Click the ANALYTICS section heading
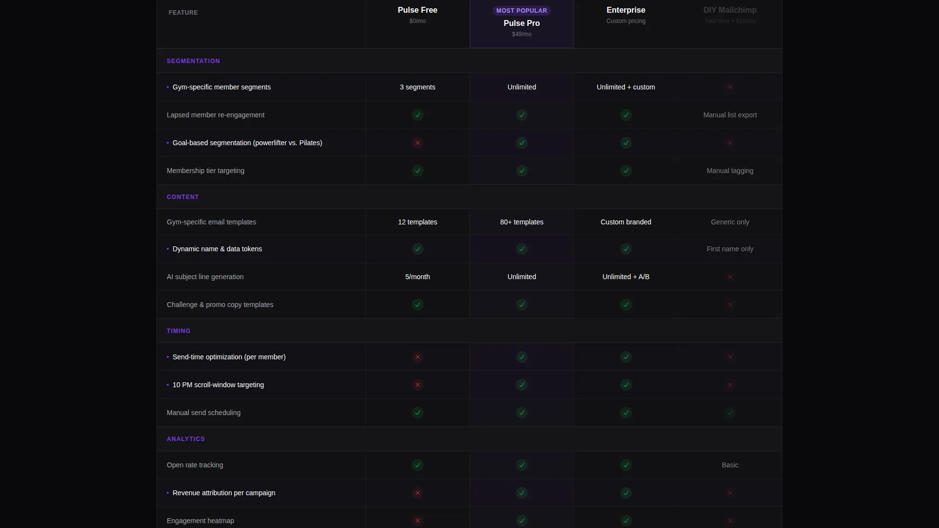The width and height of the screenshot is (939, 528). point(185,439)
